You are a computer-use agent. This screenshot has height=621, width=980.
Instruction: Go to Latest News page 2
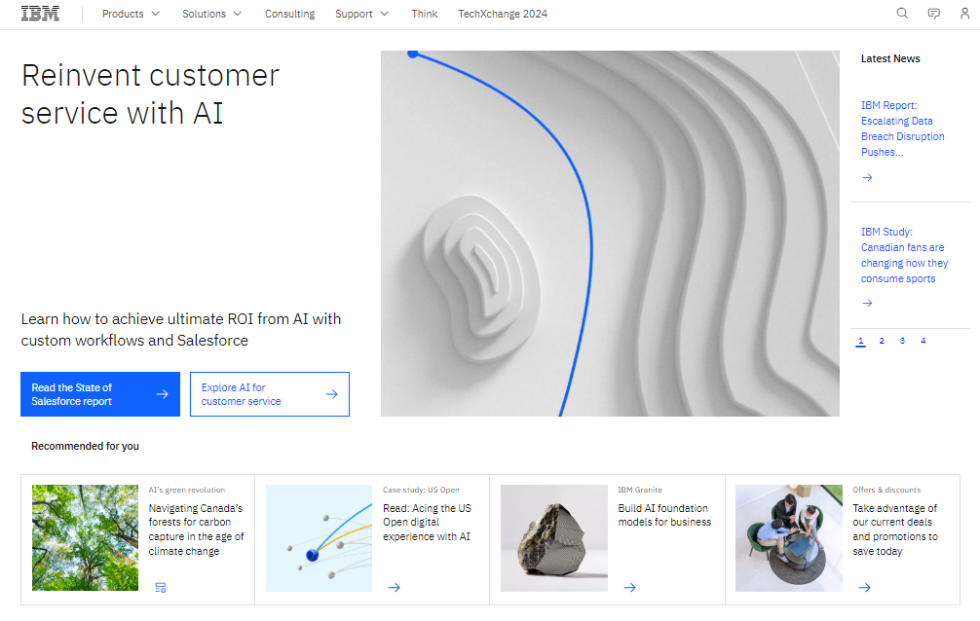click(x=882, y=341)
